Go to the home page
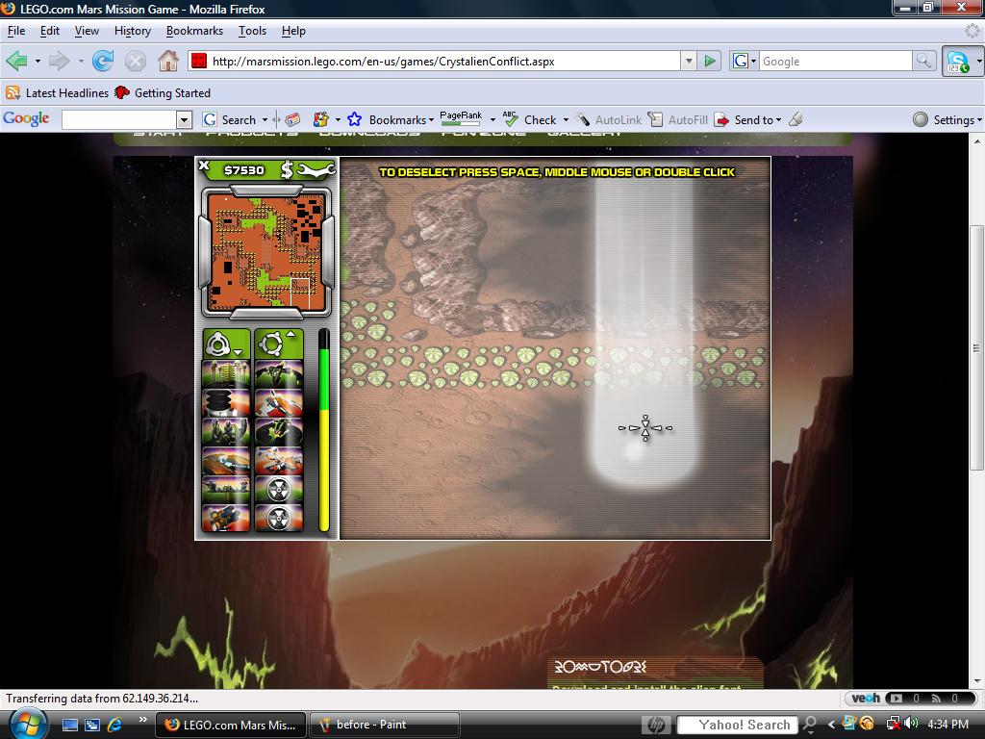The width and height of the screenshot is (985, 739). click(167, 61)
